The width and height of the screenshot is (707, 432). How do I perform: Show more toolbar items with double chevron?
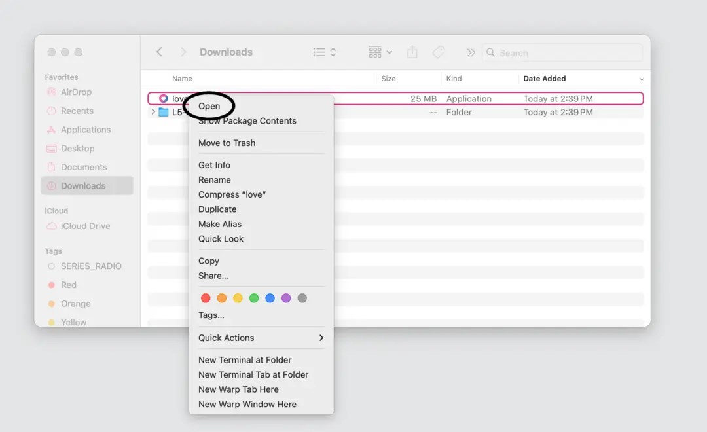pos(471,52)
